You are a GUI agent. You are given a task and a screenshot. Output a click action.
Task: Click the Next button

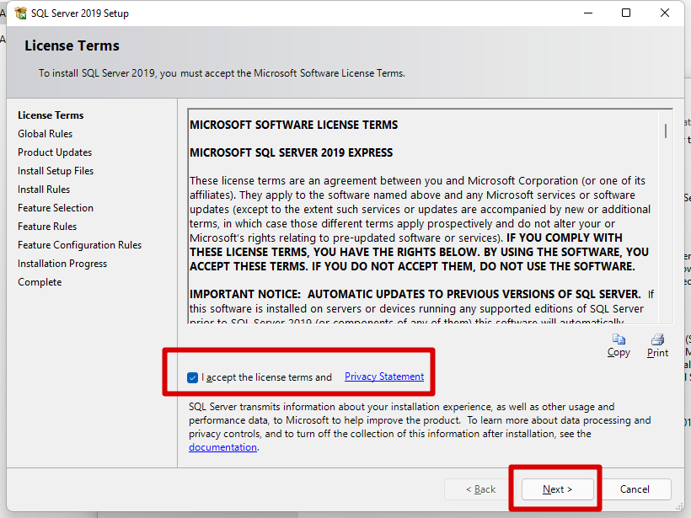pos(558,489)
